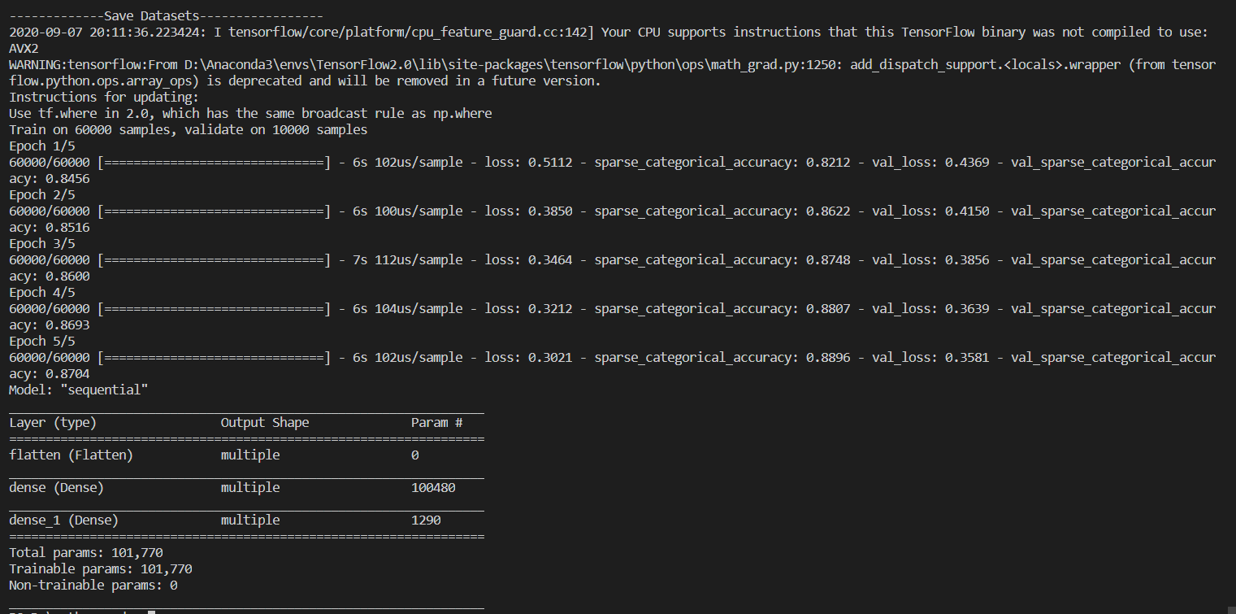
Task: Select the loss value 0.3021
Action: 550,358
